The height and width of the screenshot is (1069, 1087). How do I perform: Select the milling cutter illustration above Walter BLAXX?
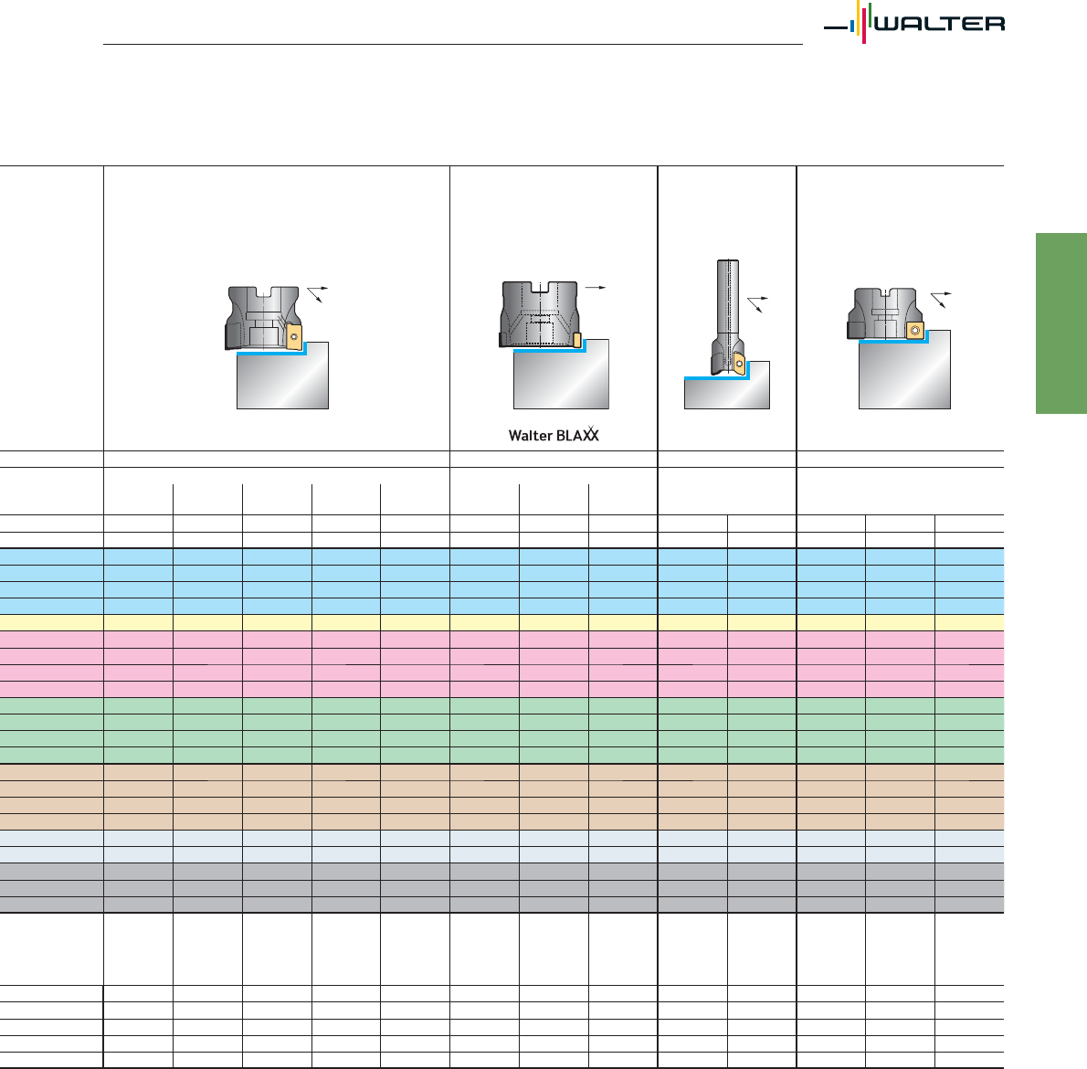click(x=554, y=344)
